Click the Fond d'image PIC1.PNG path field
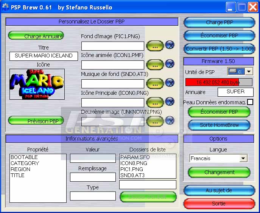The width and height of the screenshot is (260, 213). click(x=113, y=46)
